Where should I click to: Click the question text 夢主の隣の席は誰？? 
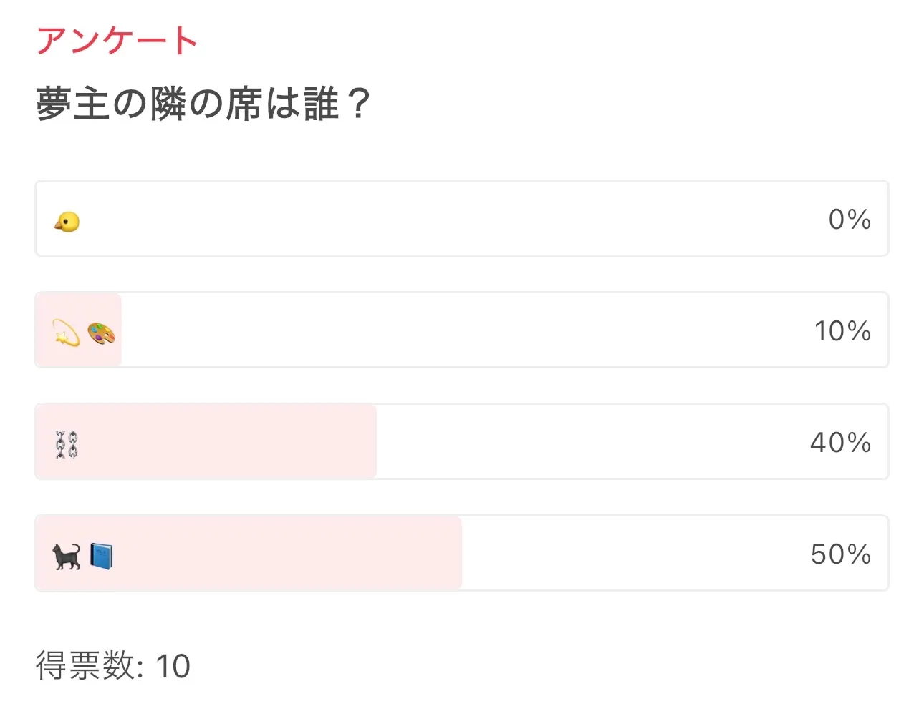[203, 104]
